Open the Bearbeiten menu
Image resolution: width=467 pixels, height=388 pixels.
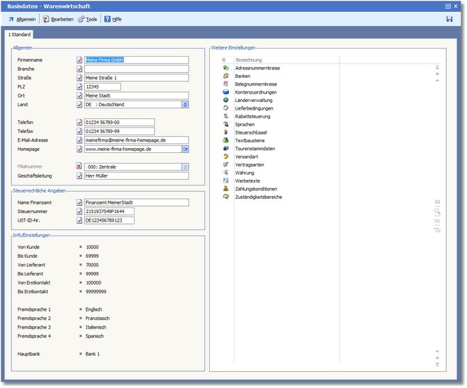pos(57,19)
